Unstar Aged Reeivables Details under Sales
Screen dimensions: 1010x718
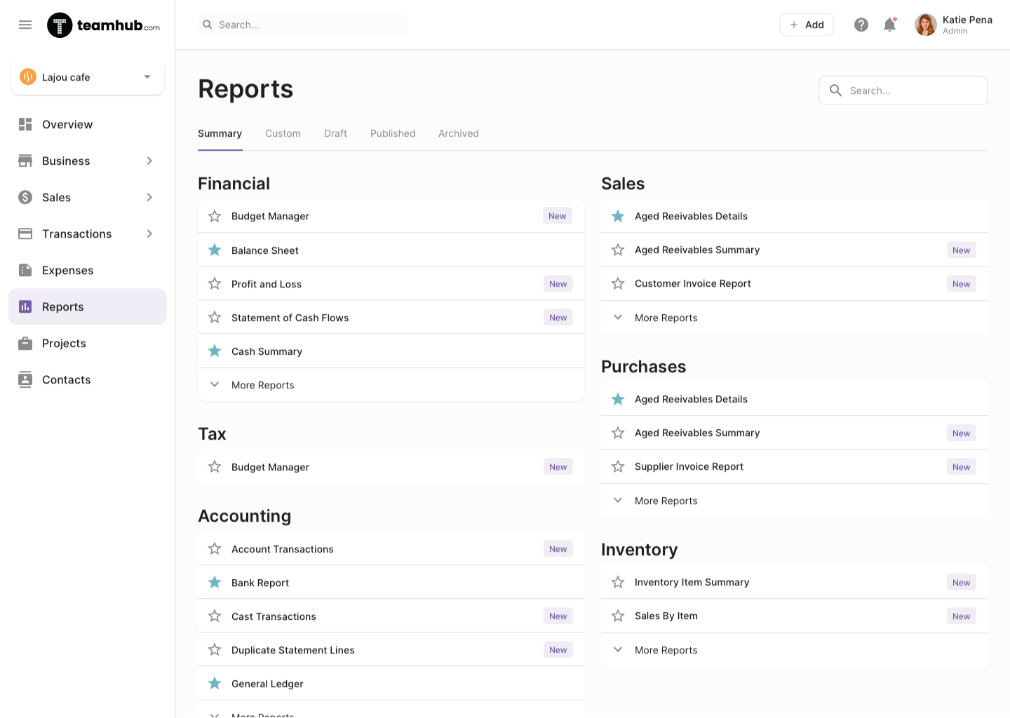coord(618,216)
